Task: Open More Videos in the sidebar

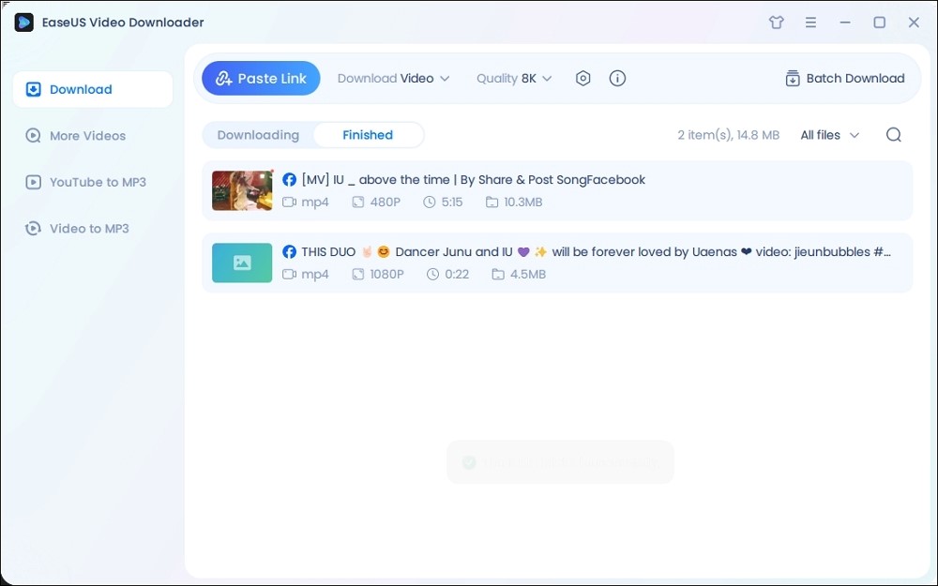Action: pos(87,136)
